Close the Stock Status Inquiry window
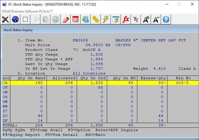 click(192, 4)
